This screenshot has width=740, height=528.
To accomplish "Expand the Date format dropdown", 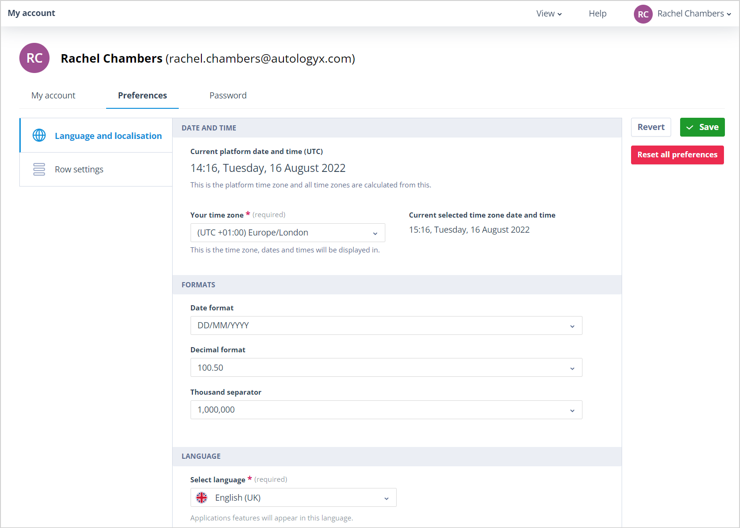I will click(x=386, y=325).
